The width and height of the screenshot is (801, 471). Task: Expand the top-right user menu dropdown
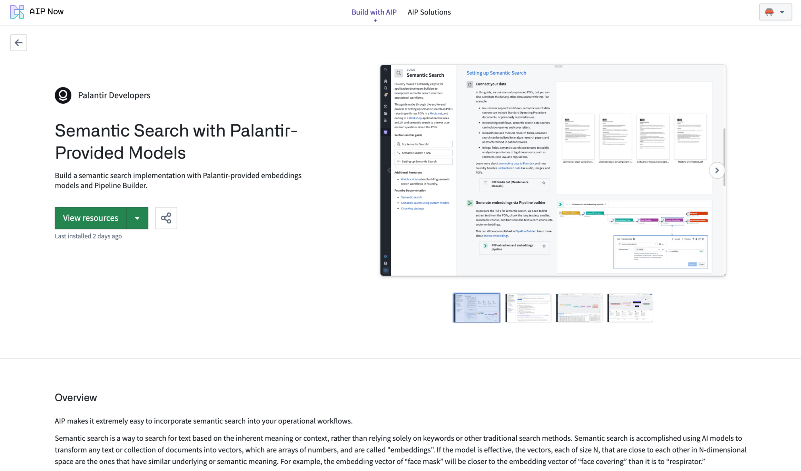pyautogui.click(x=782, y=12)
